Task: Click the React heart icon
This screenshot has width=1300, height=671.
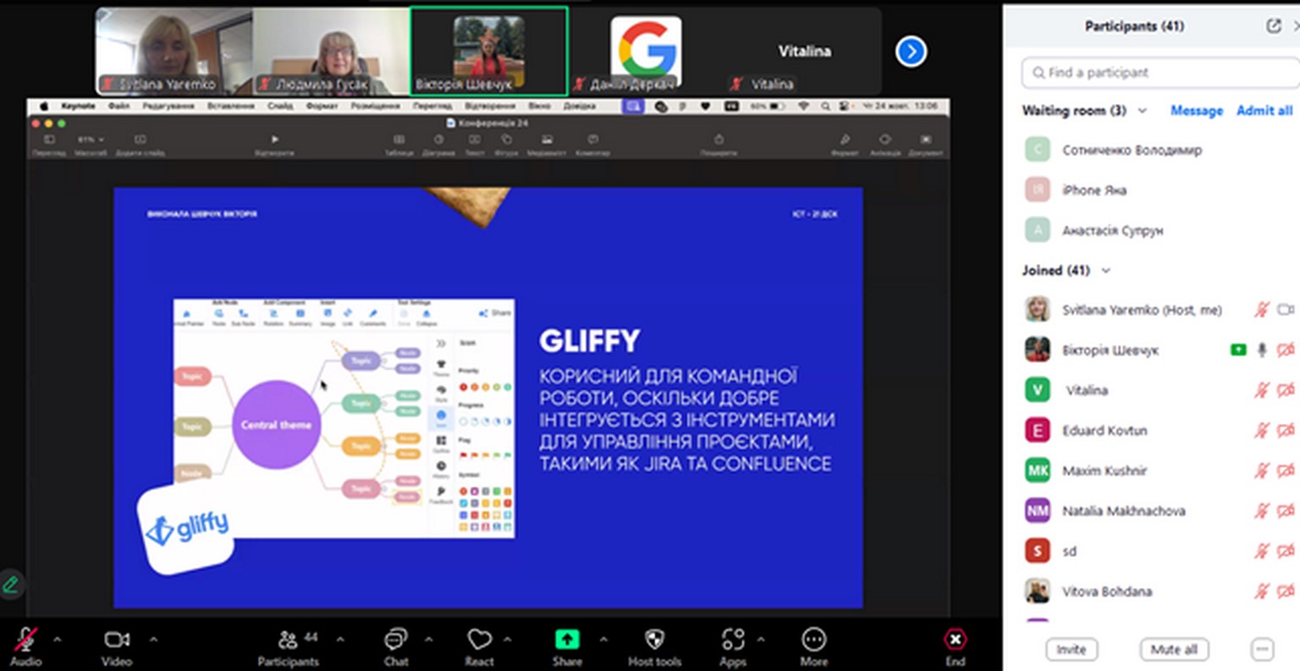Action: [479, 640]
